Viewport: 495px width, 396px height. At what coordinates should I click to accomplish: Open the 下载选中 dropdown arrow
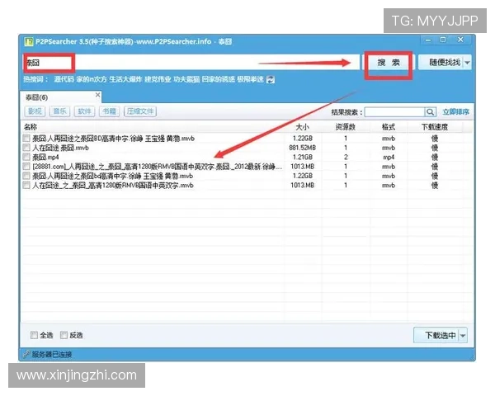pos(462,335)
